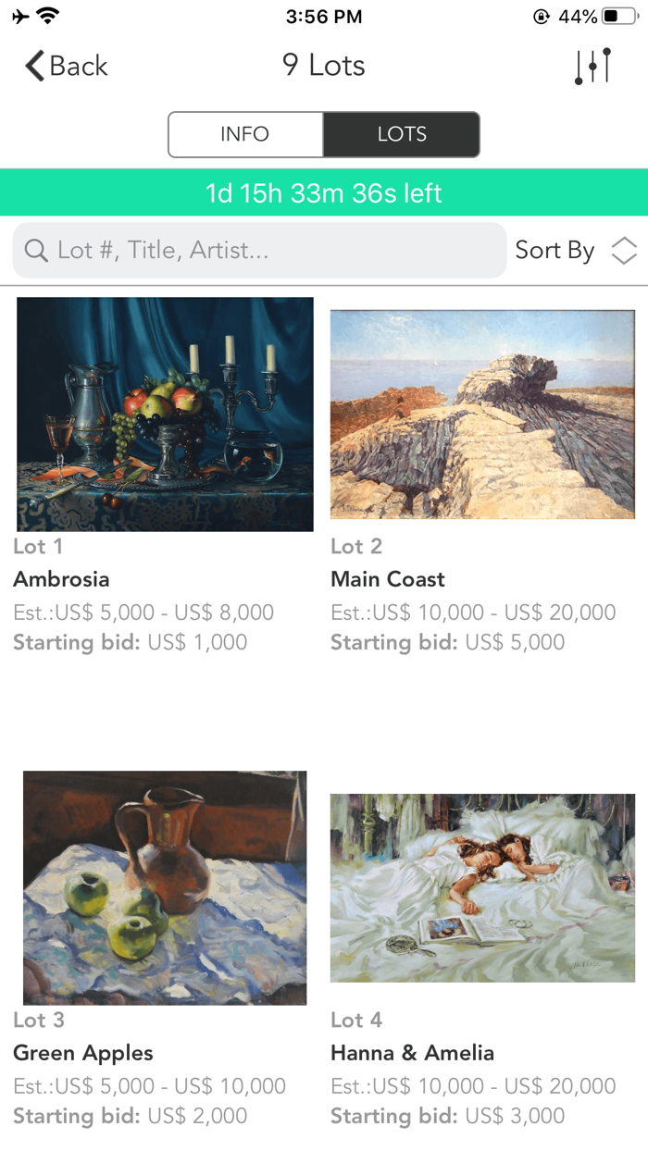The width and height of the screenshot is (648, 1151).
Task: Switch to the INFO tab
Action: (244, 134)
